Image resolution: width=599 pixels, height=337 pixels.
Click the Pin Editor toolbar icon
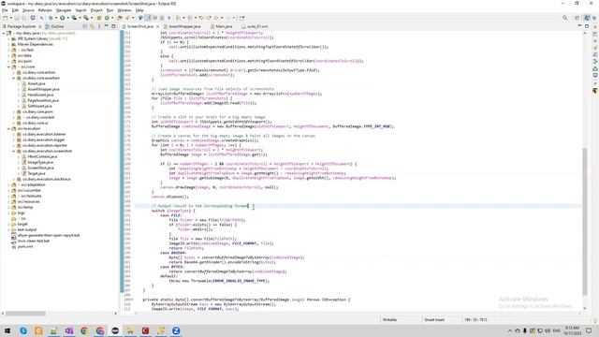pos(241,18)
